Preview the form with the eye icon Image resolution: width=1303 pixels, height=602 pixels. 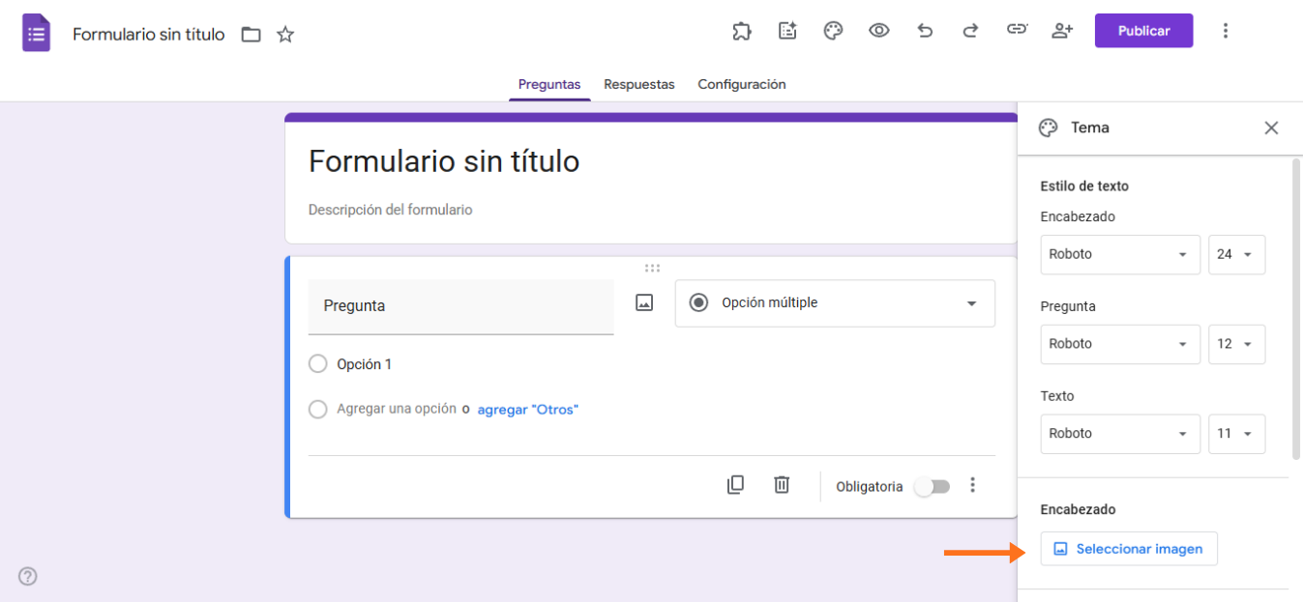[878, 30]
